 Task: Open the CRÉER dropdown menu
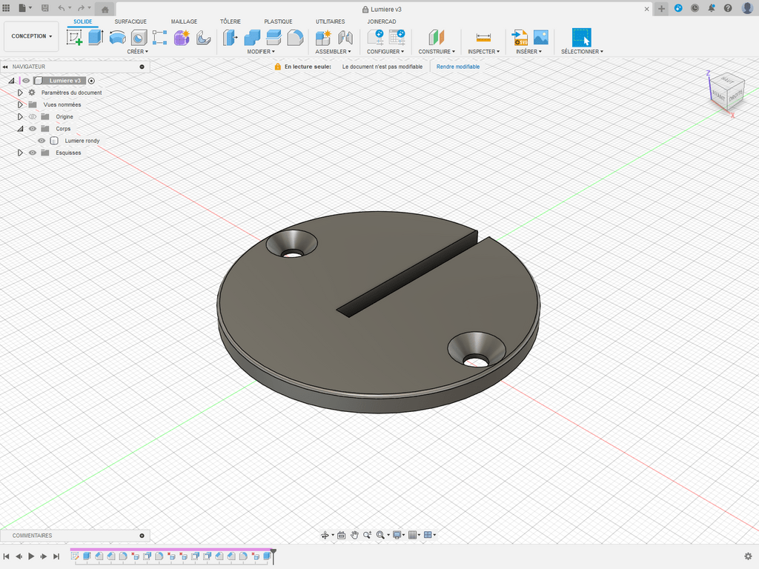pyautogui.click(x=137, y=51)
